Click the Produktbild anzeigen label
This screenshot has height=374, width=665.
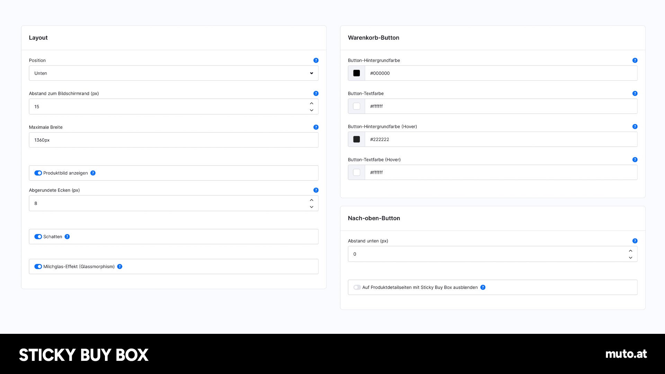point(65,173)
